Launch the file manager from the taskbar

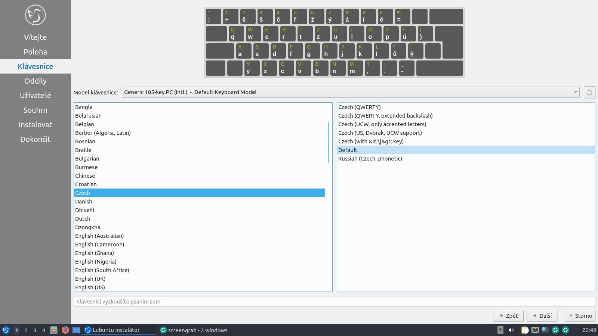coord(54,330)
